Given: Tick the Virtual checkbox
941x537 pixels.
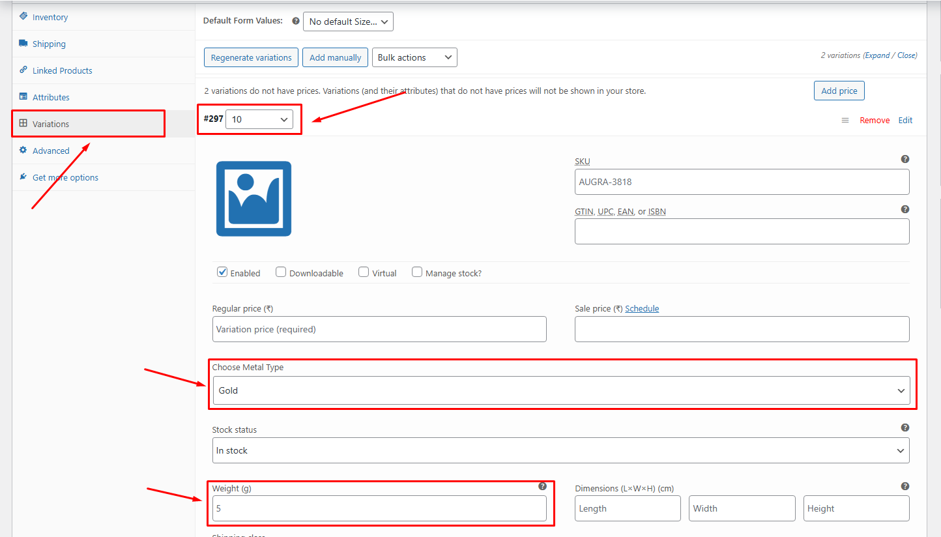Looking at the screenshot, I should pos(364,272).
